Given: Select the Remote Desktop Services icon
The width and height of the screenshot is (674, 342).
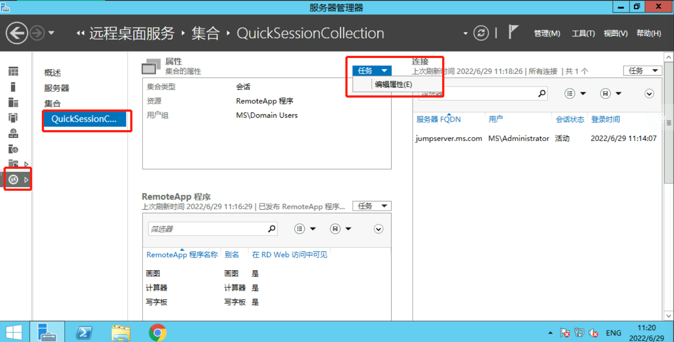Looking at the screenshot, I should (x=13, y=179).
